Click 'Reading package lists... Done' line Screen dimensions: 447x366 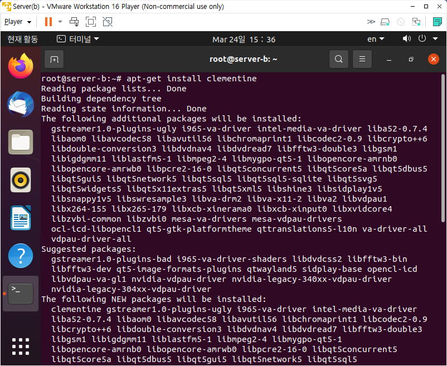(x=114, y=89)
